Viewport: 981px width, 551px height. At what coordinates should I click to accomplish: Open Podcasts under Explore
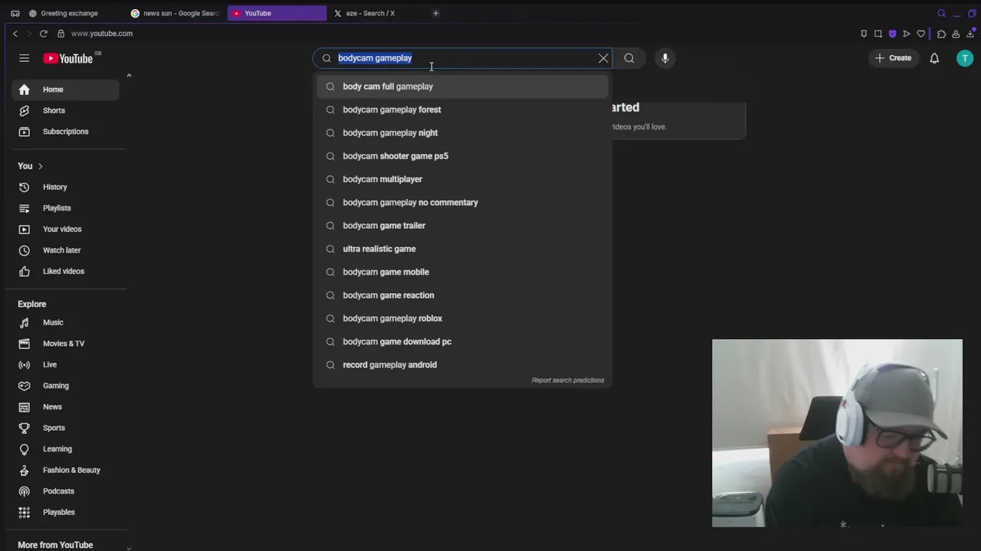pos(65,491)
